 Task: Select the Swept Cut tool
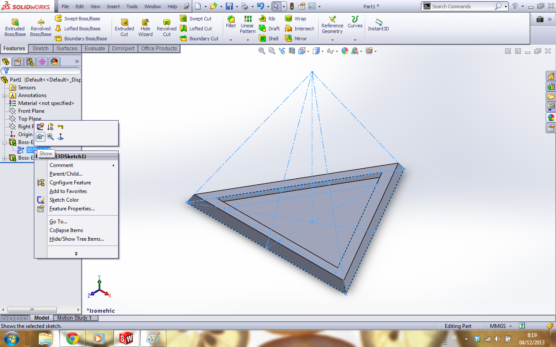coord(196,19)
